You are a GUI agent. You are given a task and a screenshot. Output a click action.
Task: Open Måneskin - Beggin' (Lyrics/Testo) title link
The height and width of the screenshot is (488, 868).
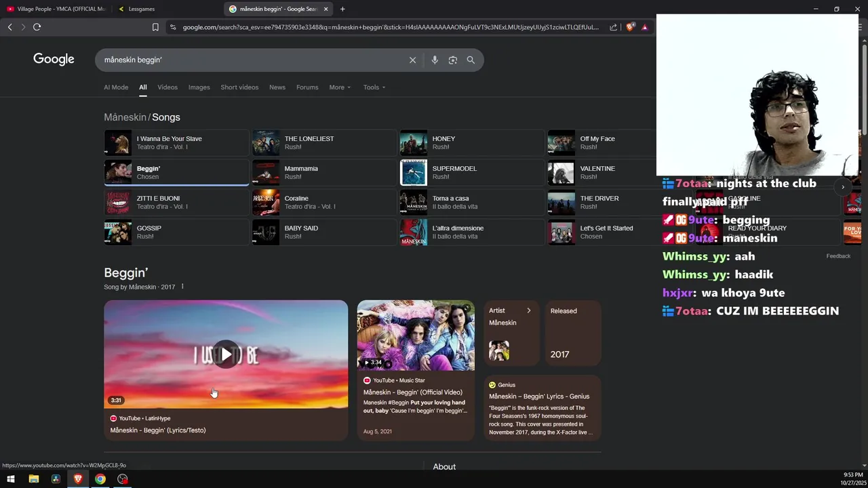[158, 430]
